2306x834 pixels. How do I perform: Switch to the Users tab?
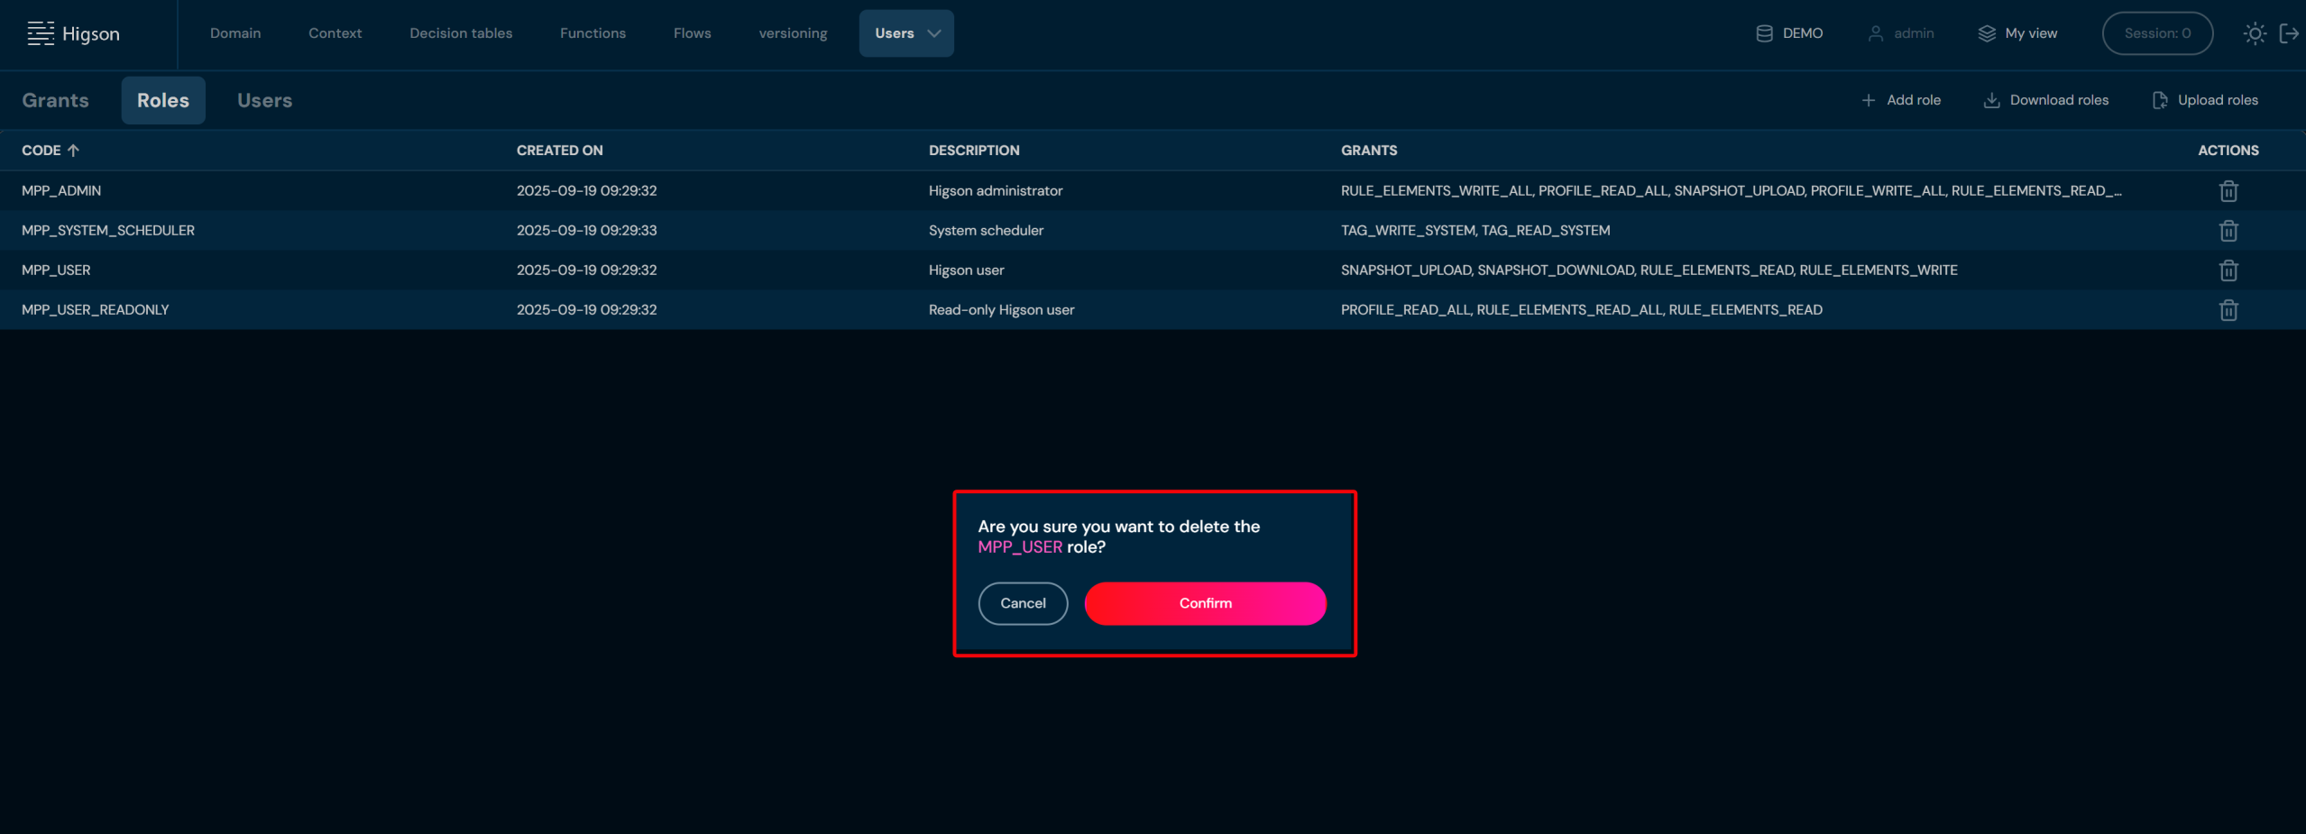click(x=264, y=100)
